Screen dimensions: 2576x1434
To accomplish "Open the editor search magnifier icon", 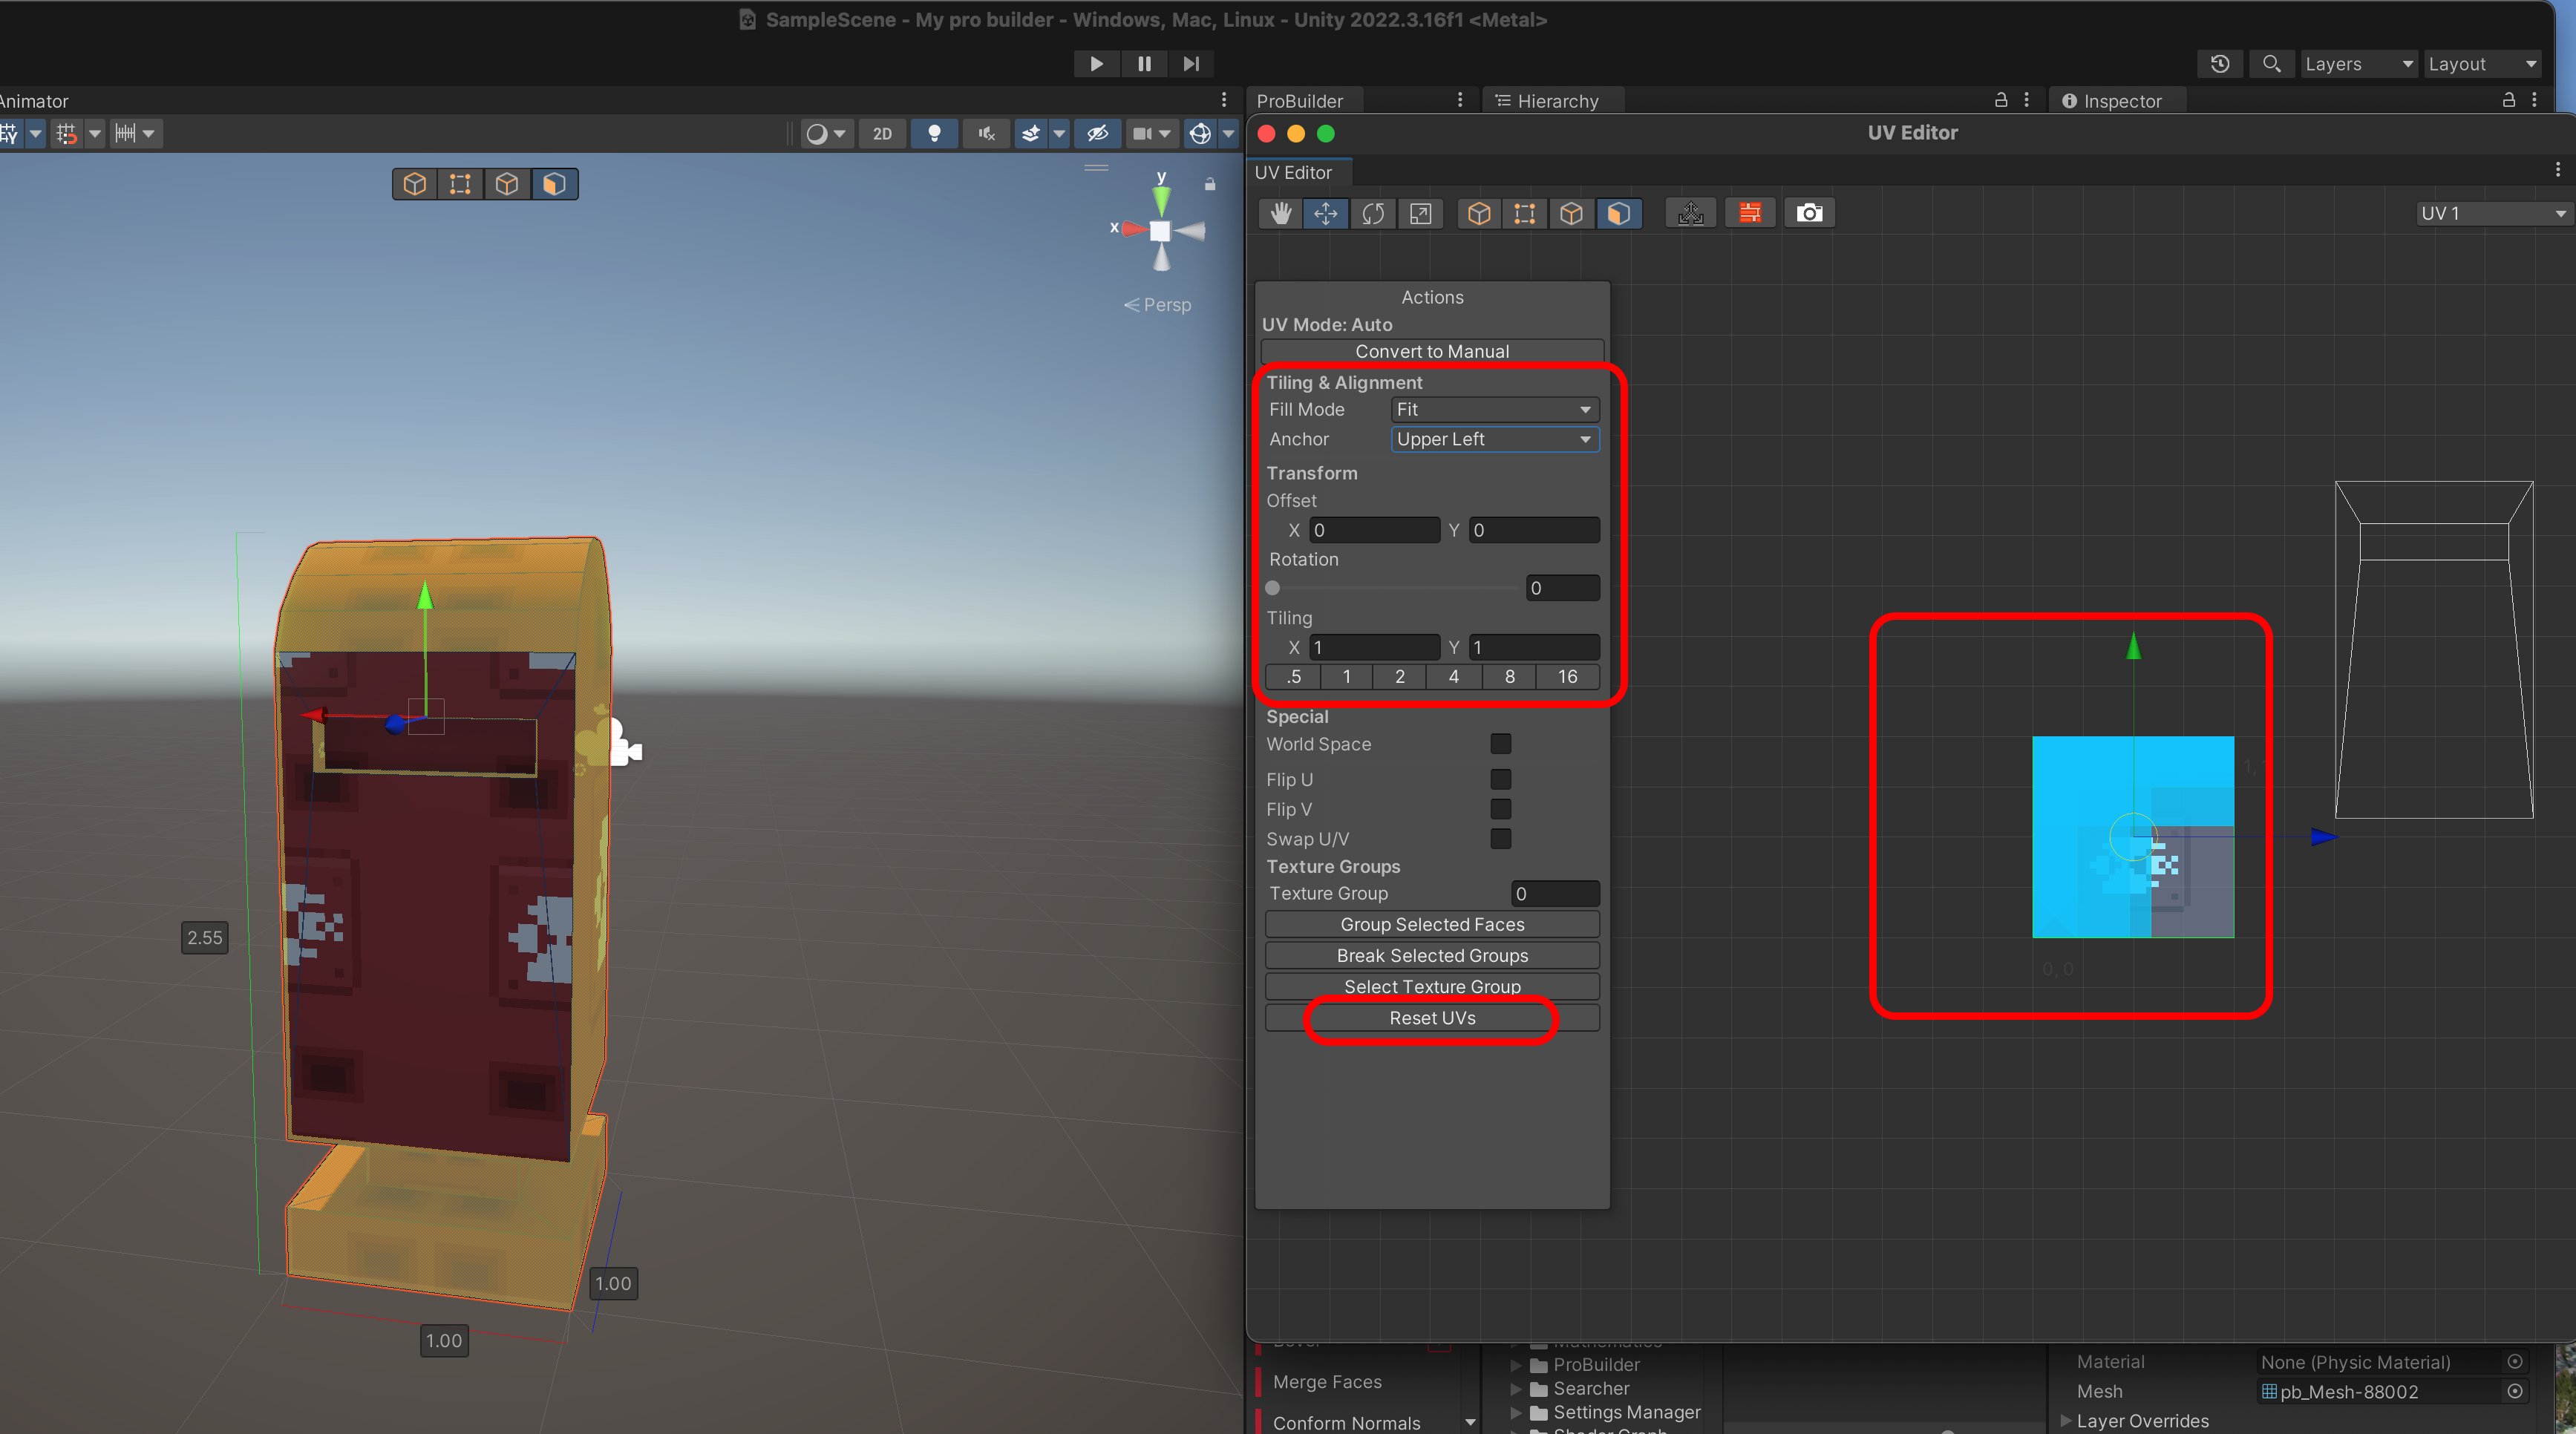I will (x=2271, y=64).
